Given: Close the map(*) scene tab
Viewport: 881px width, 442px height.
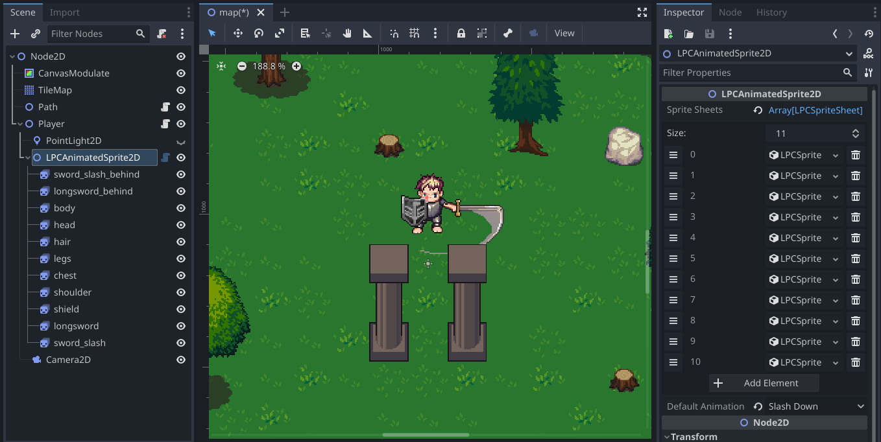Looking at the screenshot, I should tap(261, 12).
